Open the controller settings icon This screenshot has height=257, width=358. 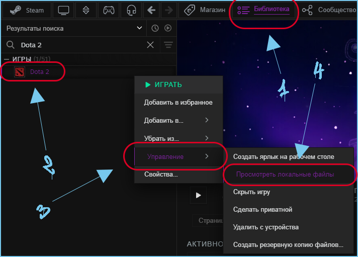click(x=109, y=10)
